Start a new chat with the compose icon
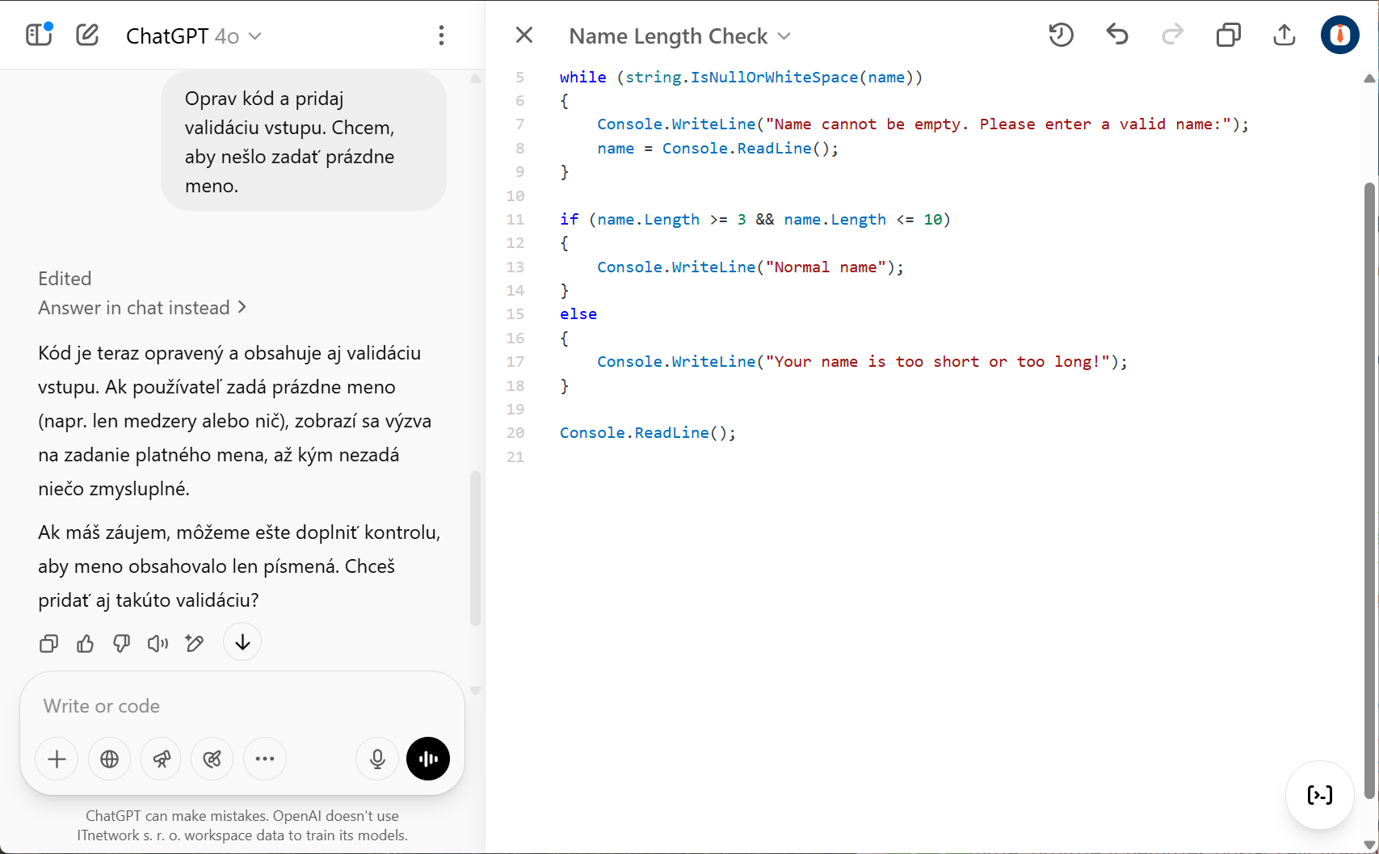This screenshot has height=854, width=1379. coord(86,35)
